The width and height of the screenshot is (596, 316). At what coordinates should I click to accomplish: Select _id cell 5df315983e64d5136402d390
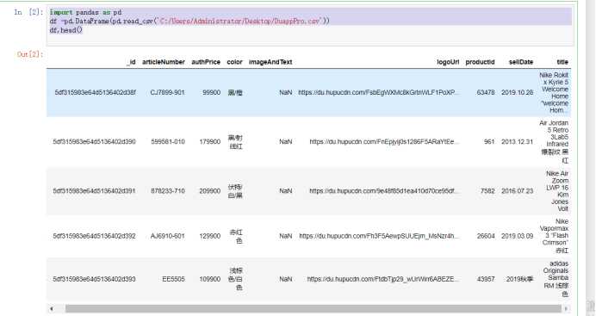click(x=94, y=142)
